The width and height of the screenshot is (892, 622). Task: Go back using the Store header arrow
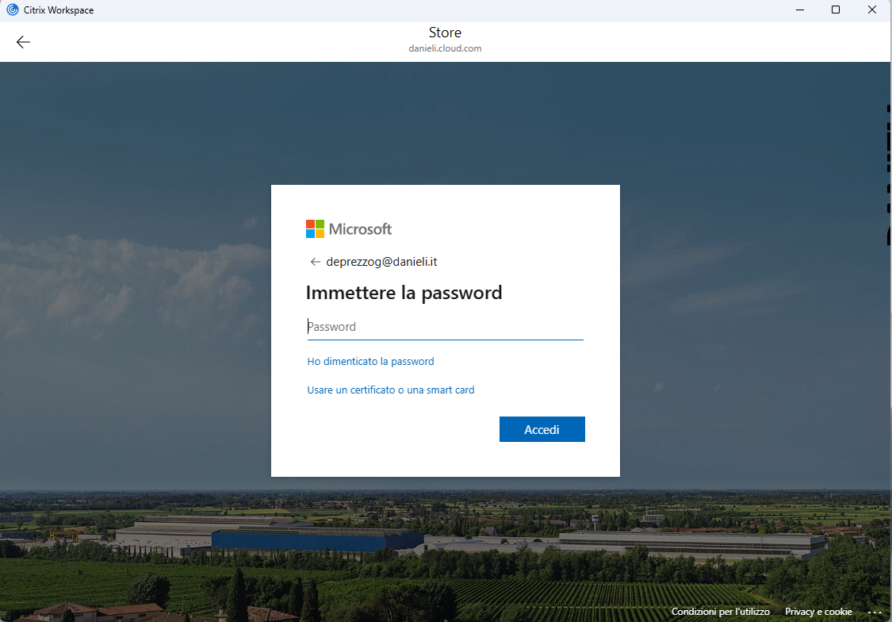pyautogui.click(x=23, y=42)
